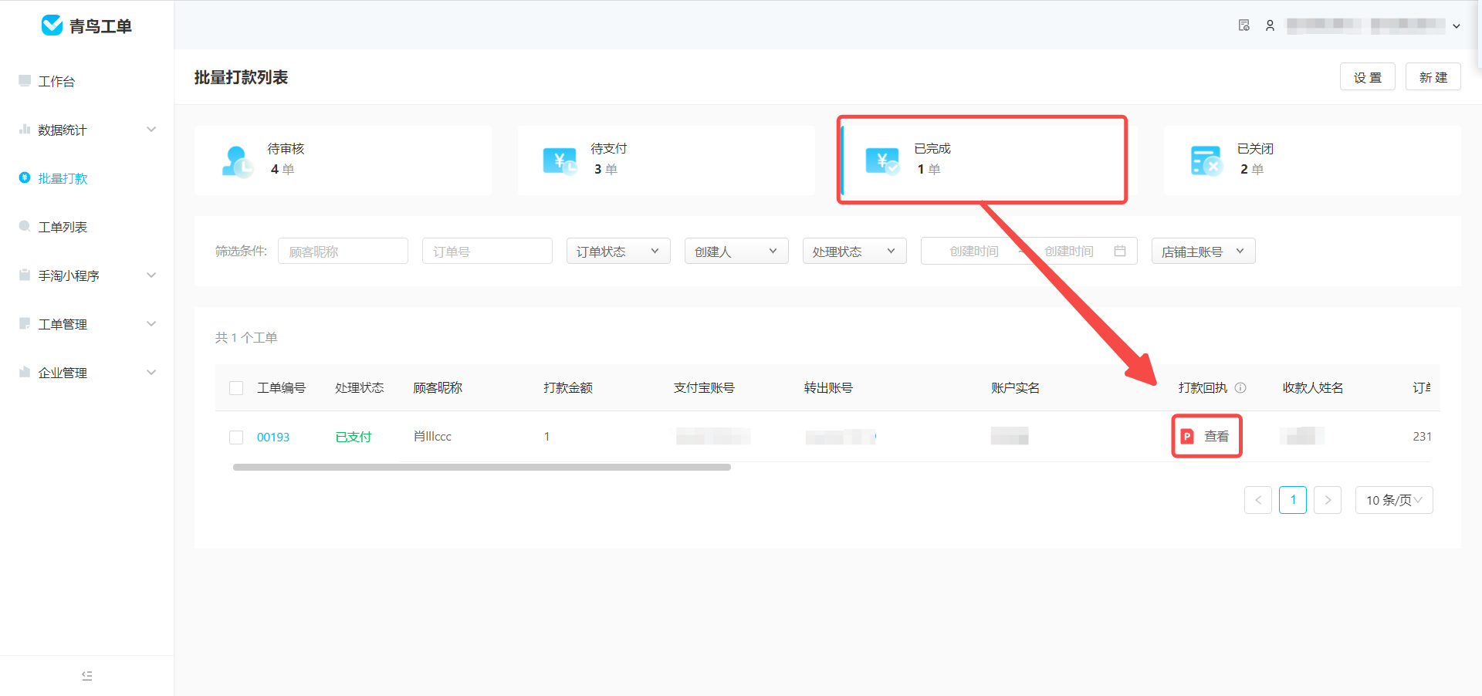Expand the 手淘小程序 menu chevron
The image size is (1482, 696).
(151, 275)
